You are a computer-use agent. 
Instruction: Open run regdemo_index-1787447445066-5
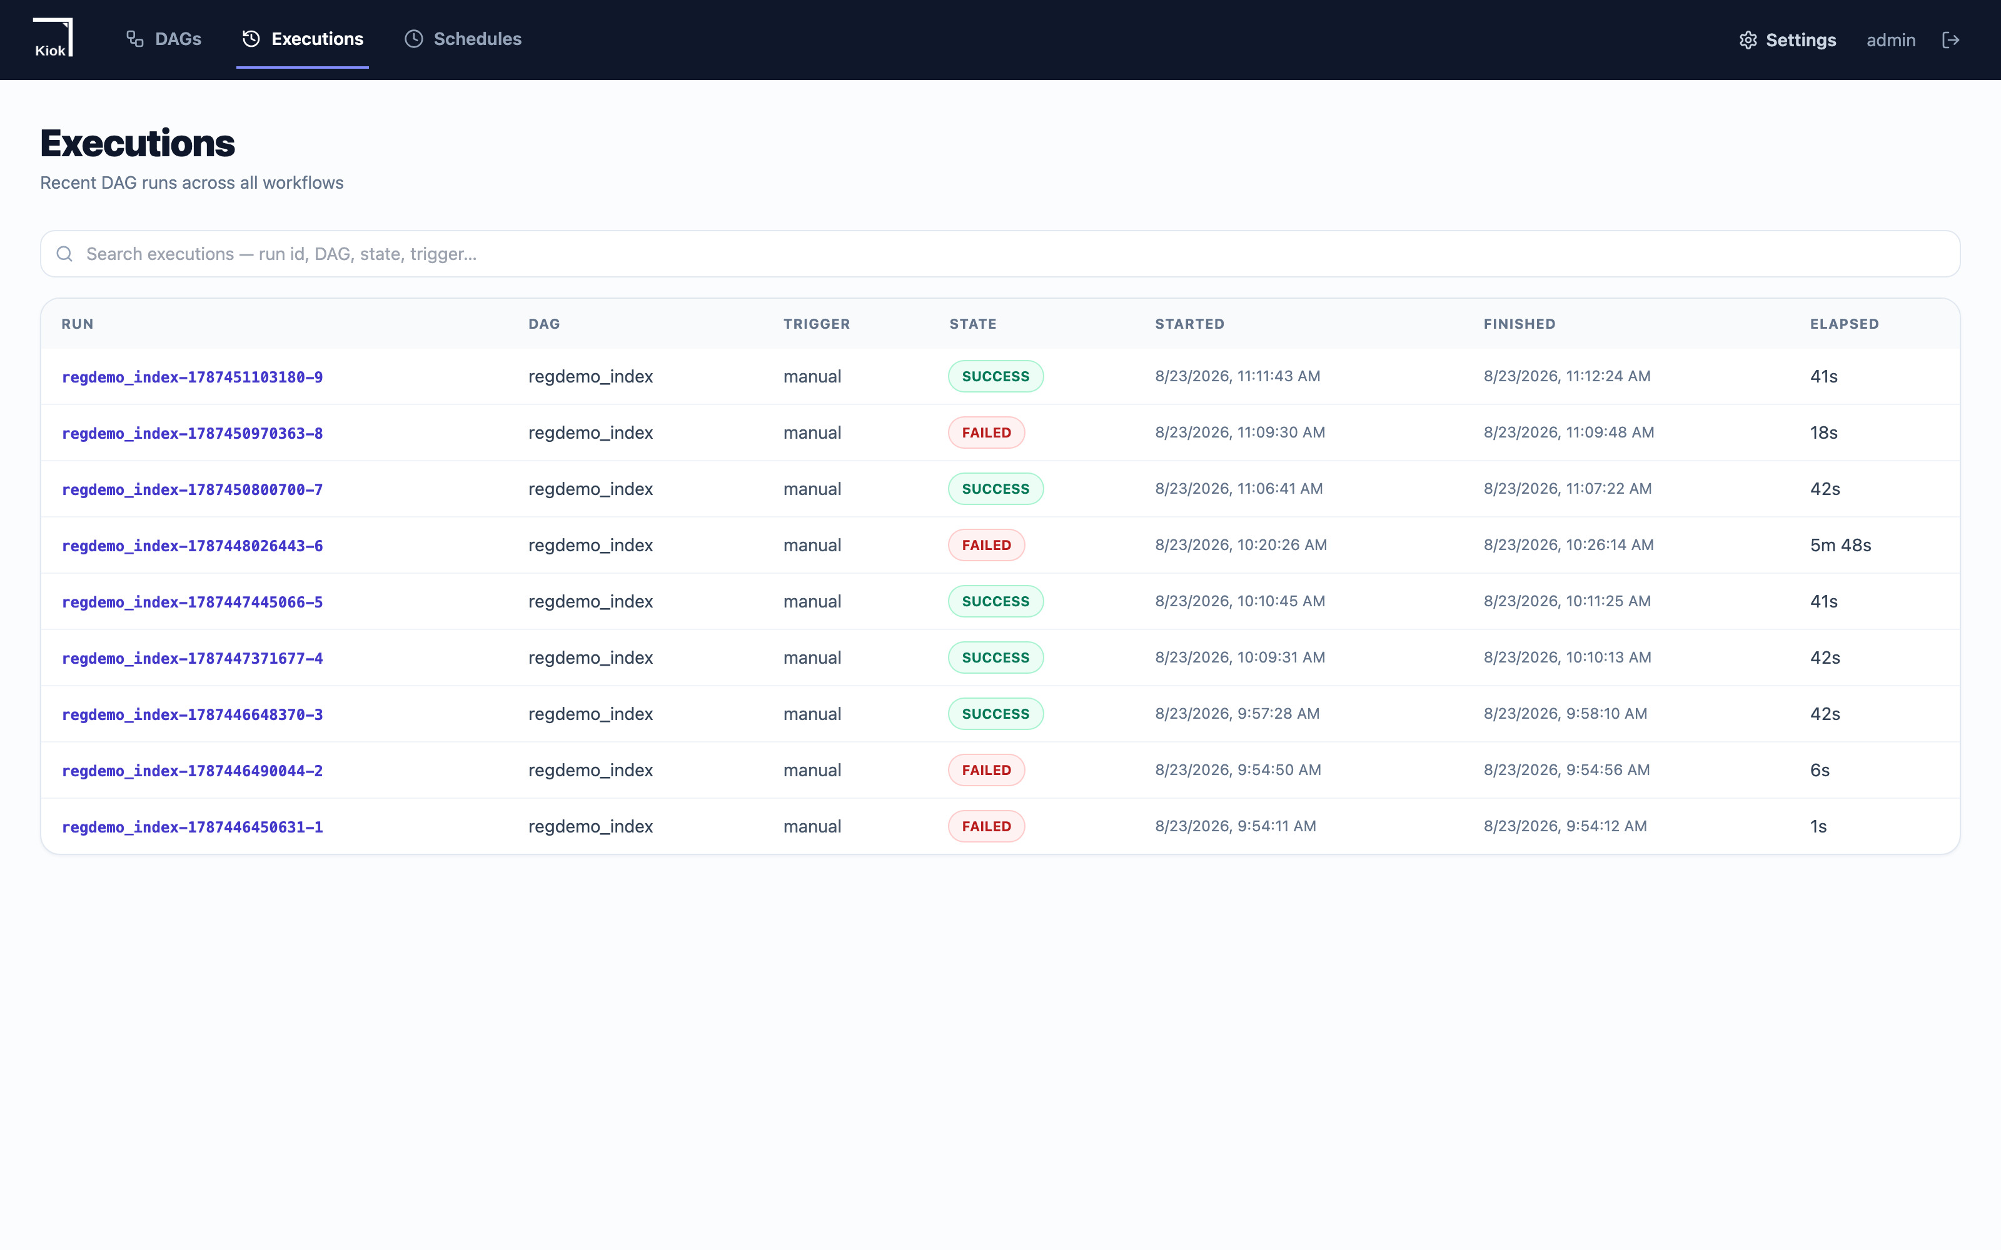192,602
